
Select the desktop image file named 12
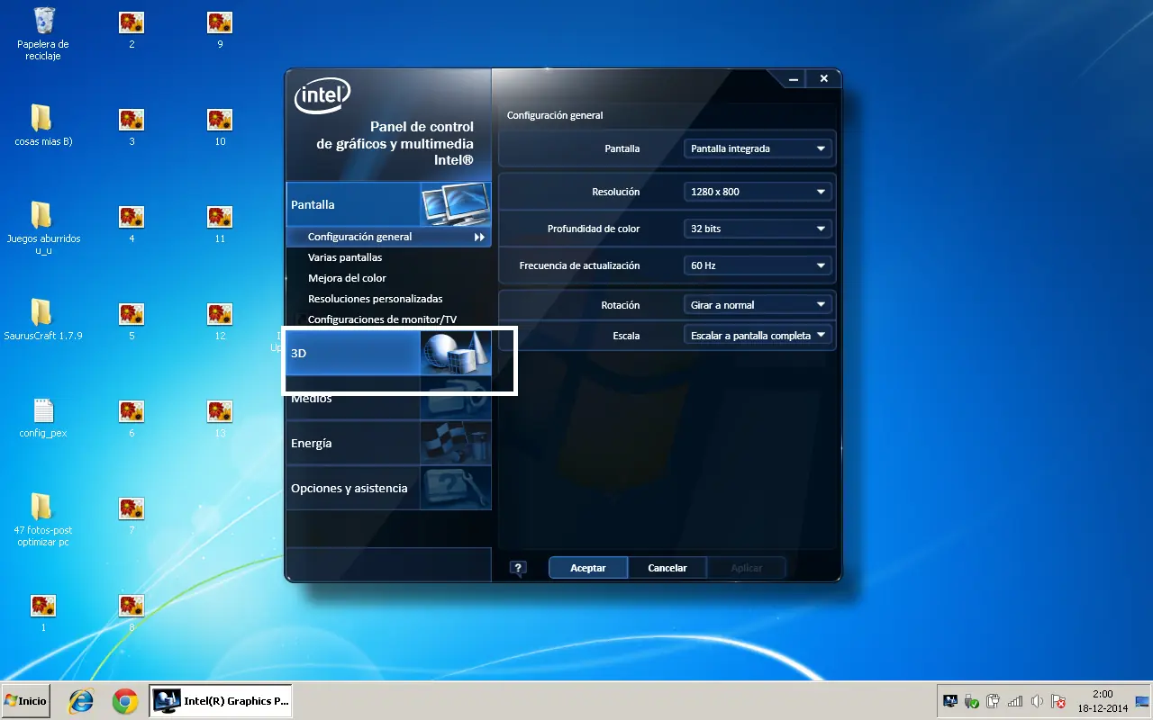220,320
